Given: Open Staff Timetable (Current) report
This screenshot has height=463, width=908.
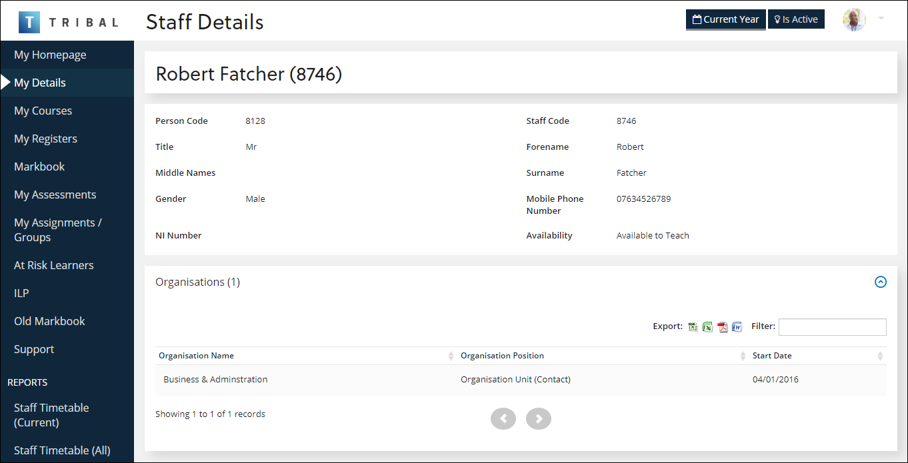Looking at the screenshot, I should (51, 415).
